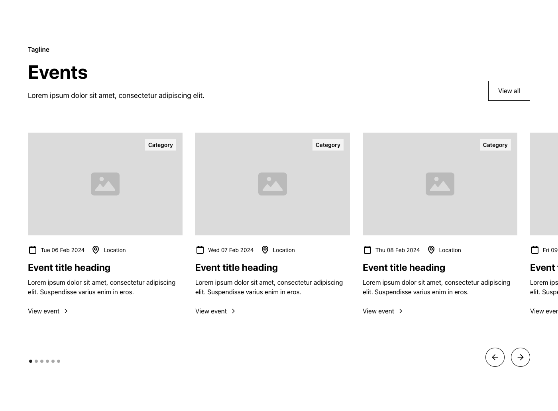
Task: Click the View all button
Action: pyautogui.click(x=509, y=91)
